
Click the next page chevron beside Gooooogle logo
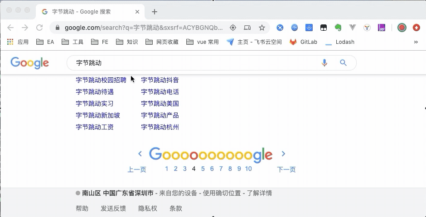(283, 154)
